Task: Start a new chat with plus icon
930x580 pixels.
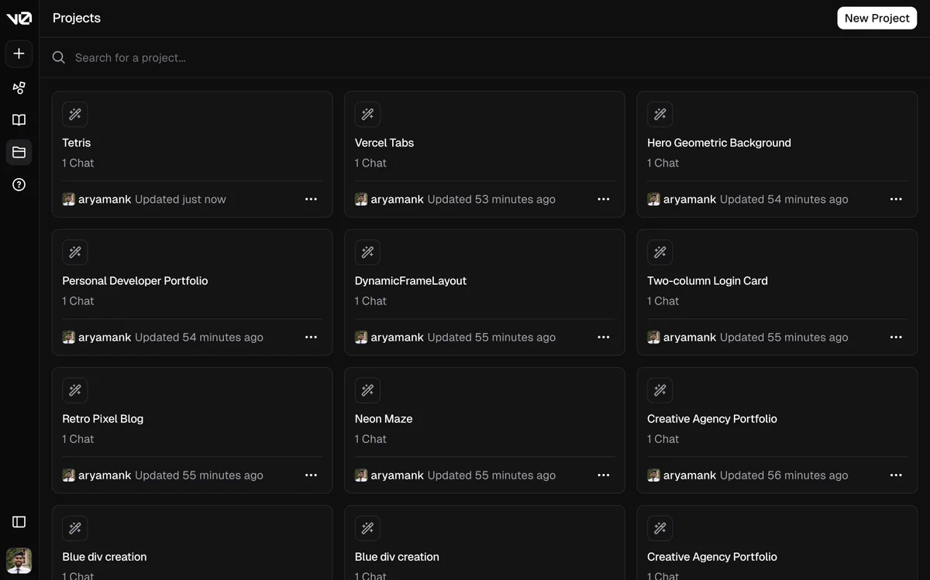Action: coord(19,53)
